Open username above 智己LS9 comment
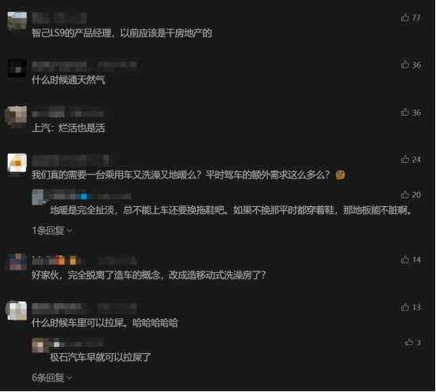 (59, 18)
